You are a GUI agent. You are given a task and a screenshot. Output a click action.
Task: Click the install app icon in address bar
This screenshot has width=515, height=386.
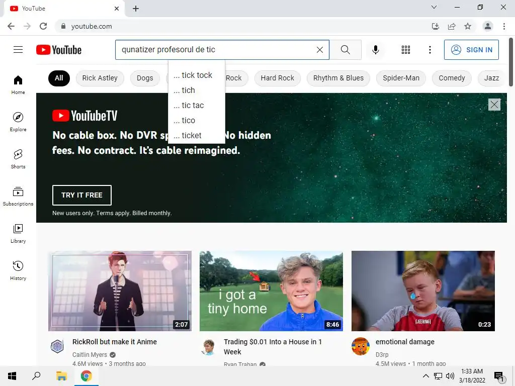[x=435, y=26]
